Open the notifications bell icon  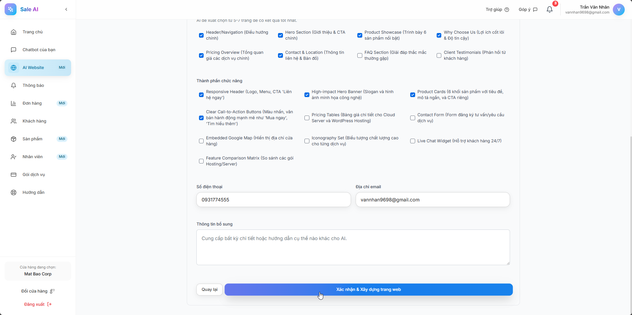click(549, 10)
